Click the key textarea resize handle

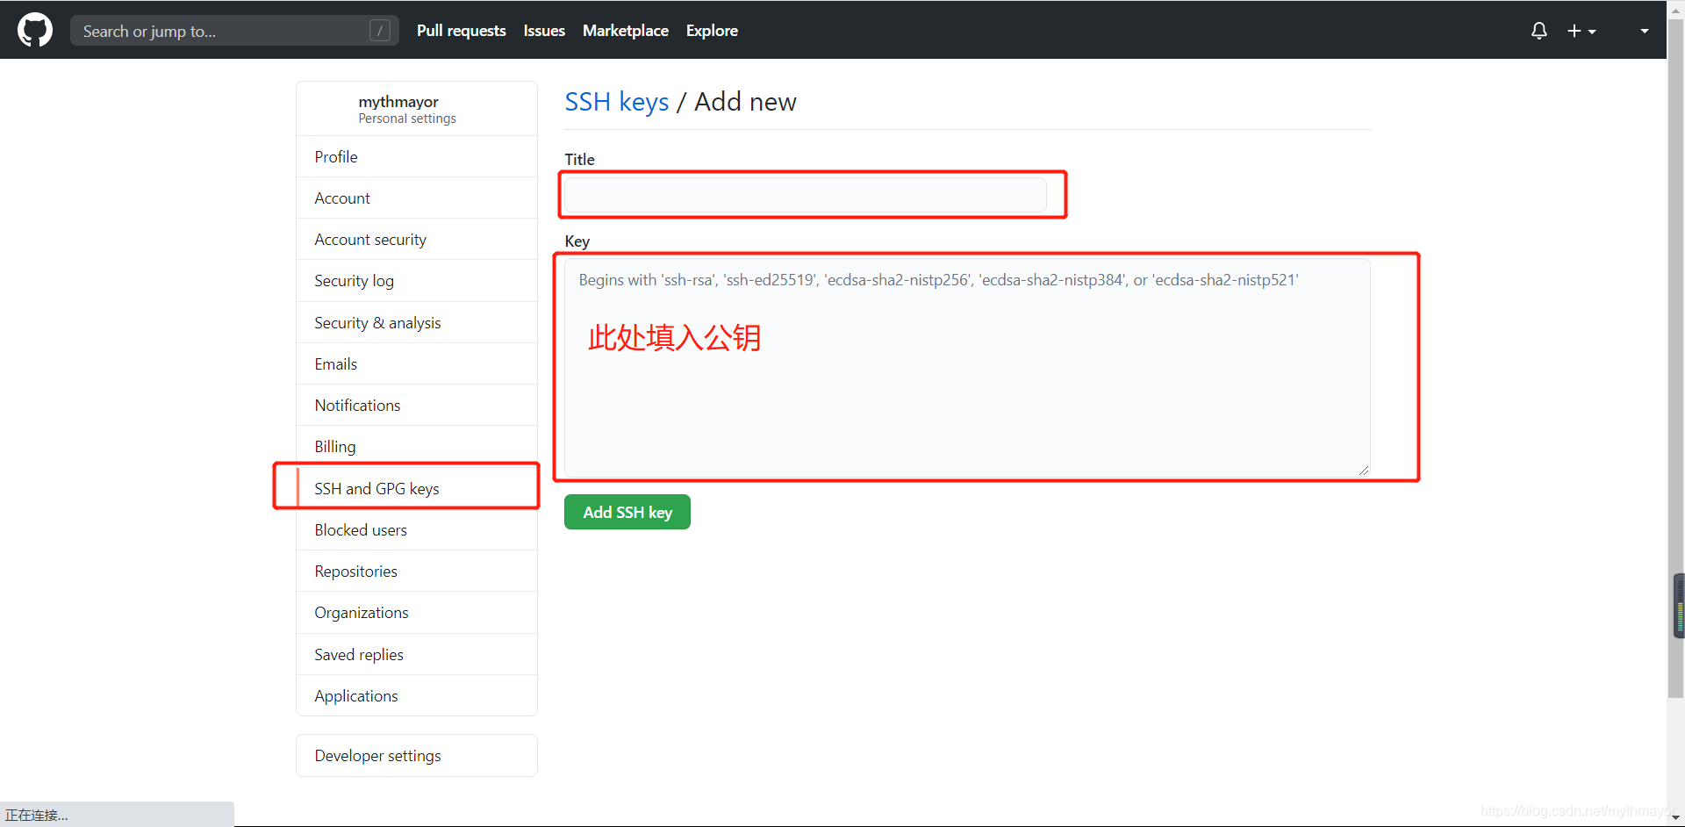1364,471
